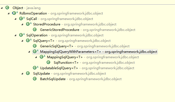Collapse the RdbmsOperation tree node
This screenshot has width=175, height=102.
tap(9, 13)
